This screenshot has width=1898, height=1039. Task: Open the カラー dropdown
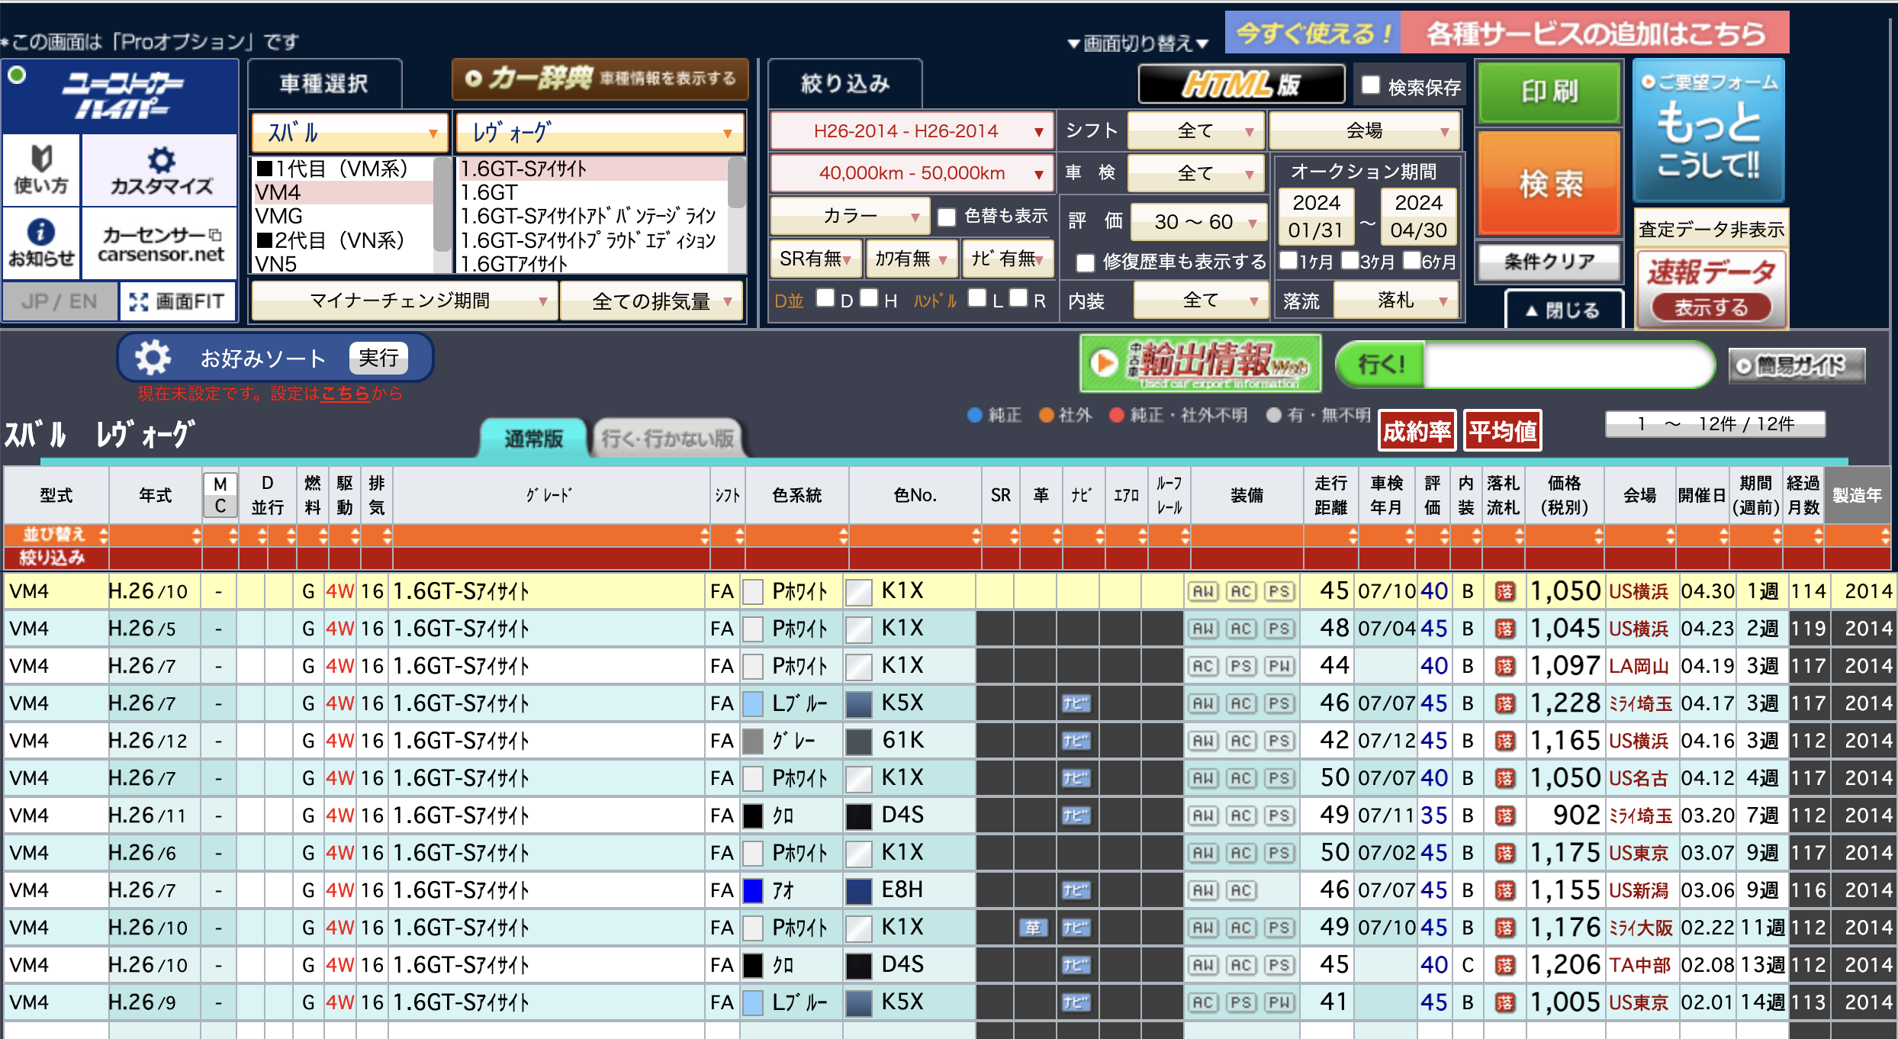(850, 217)
